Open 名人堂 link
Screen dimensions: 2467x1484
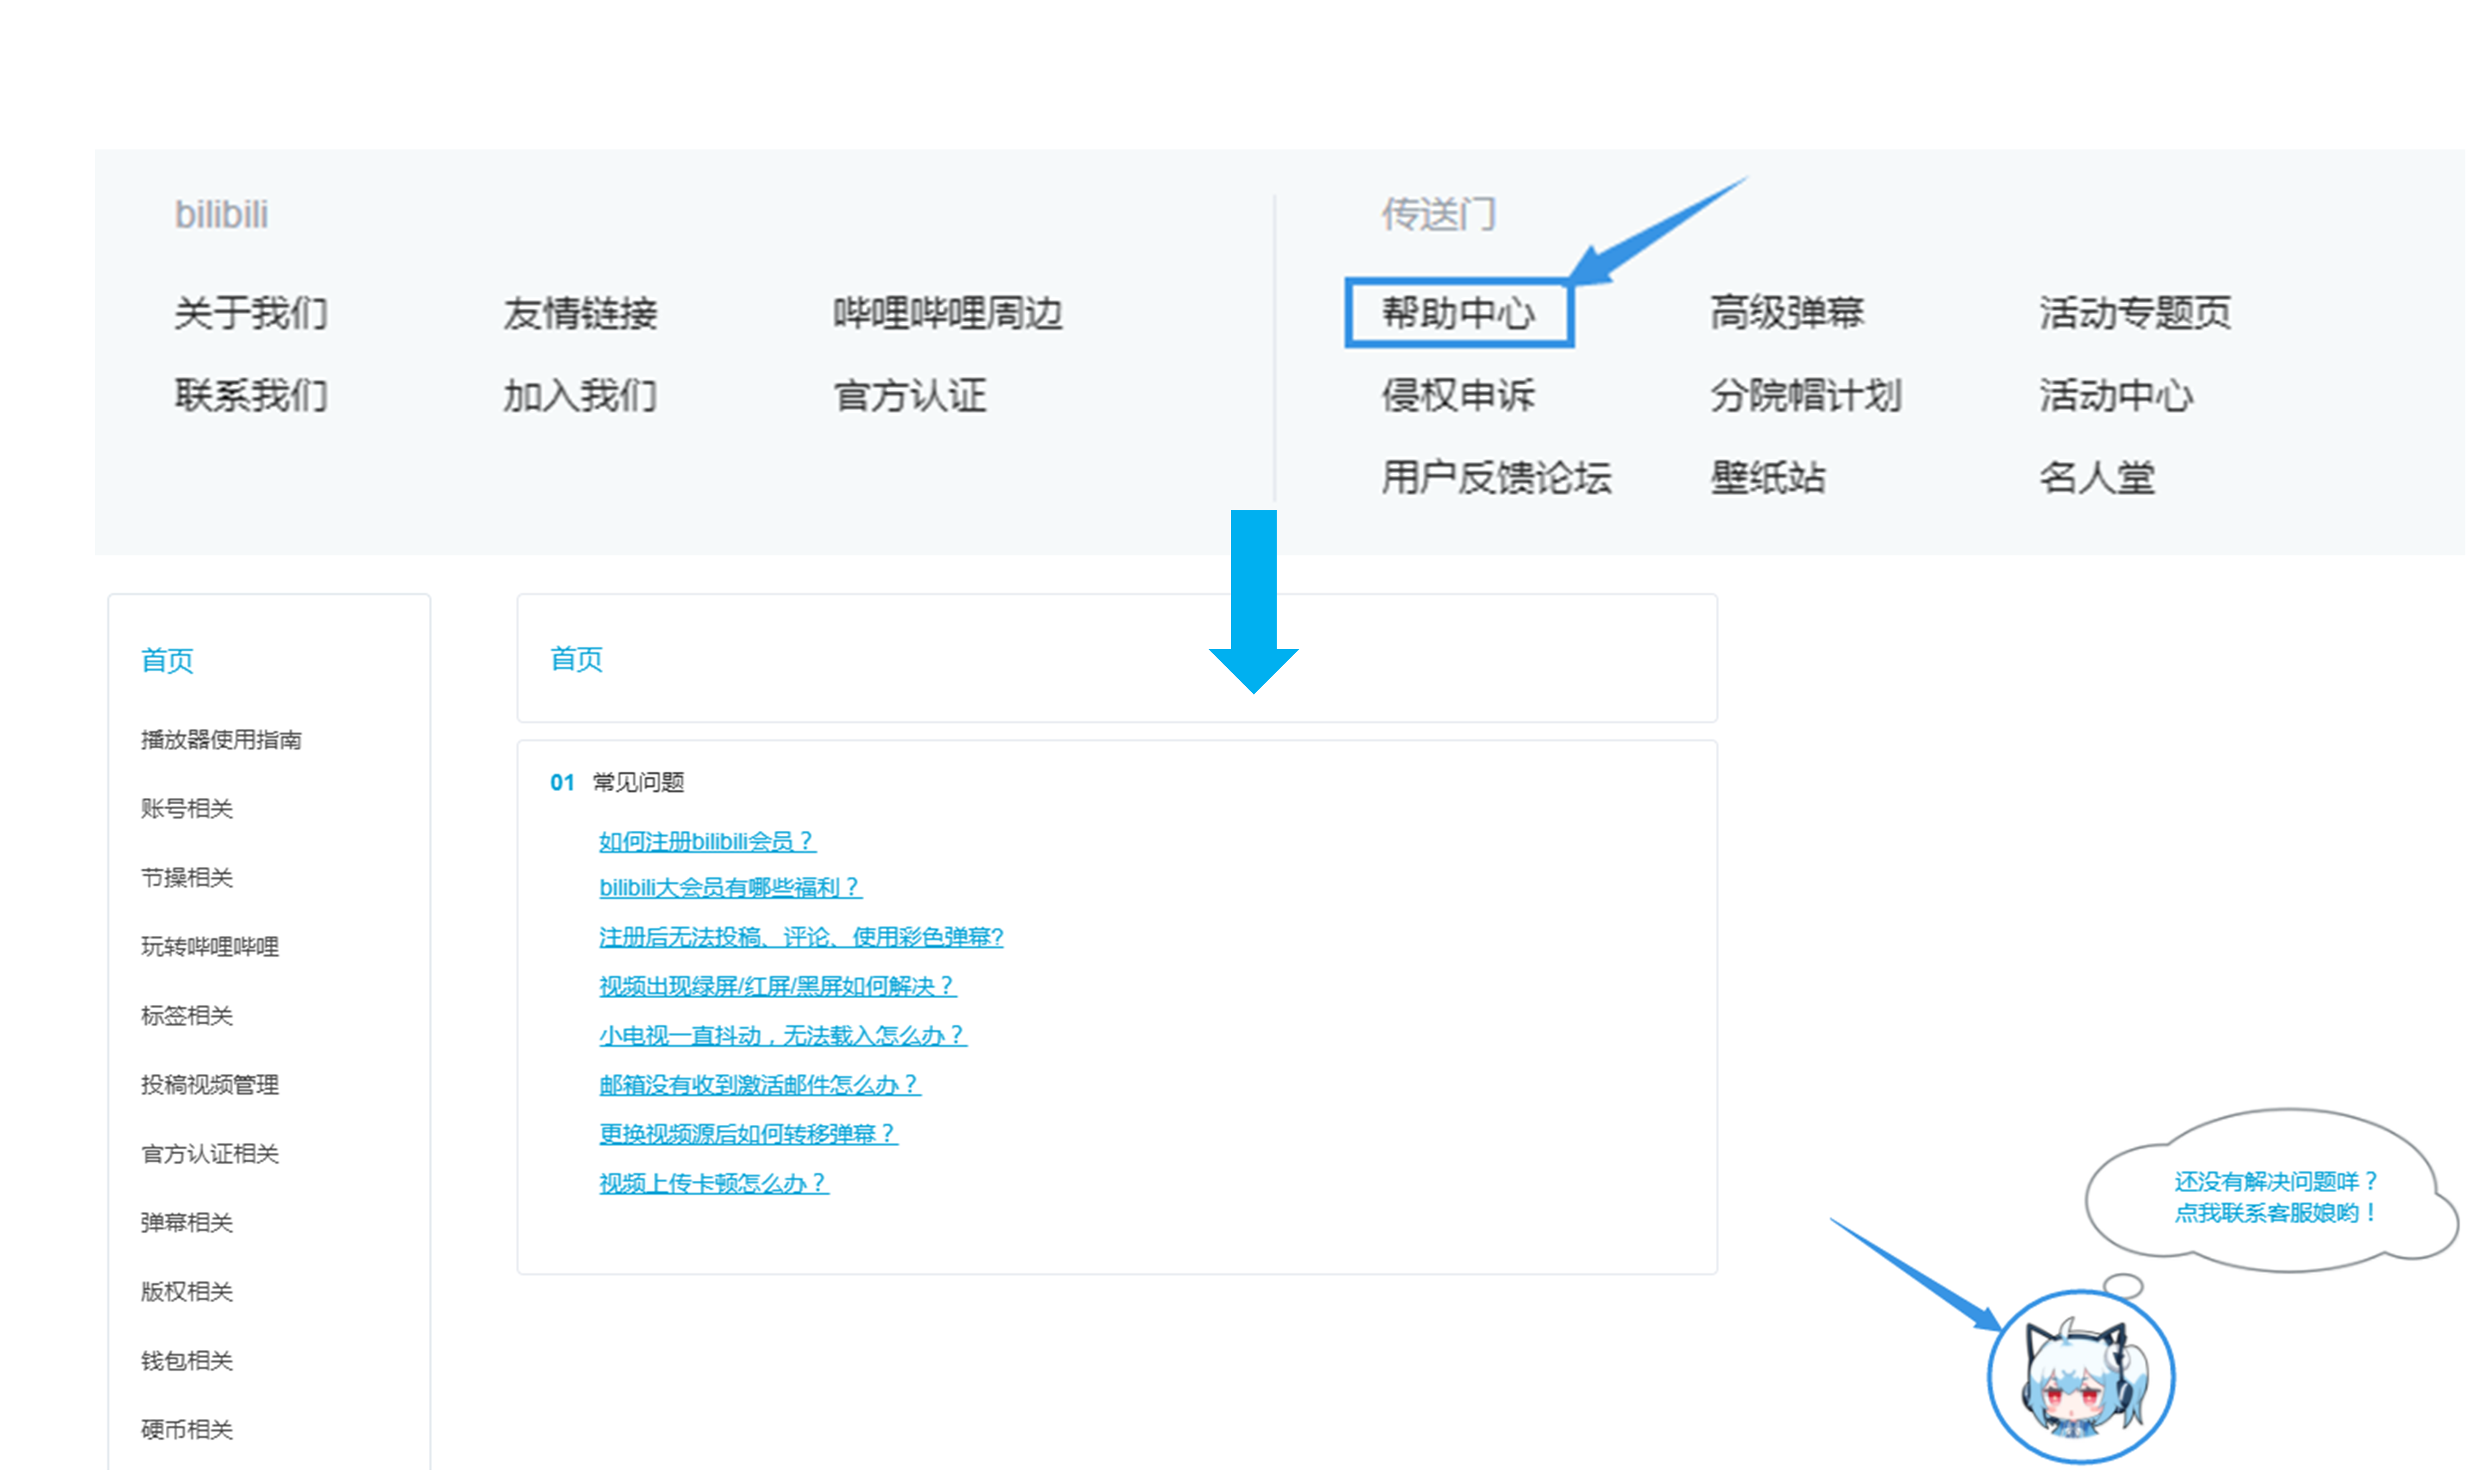click(x=2096, y=477)
